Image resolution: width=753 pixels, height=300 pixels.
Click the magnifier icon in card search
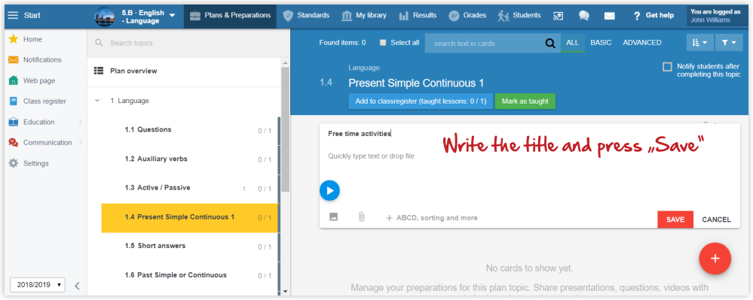point(549,43)
